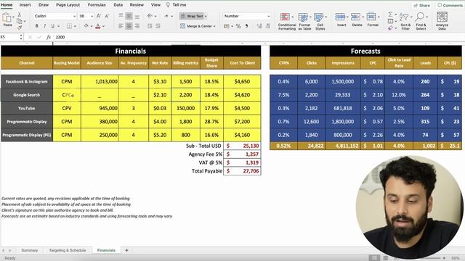Open the Data ribbon tab
Screen dimensions: 465x261
(118, 5)
